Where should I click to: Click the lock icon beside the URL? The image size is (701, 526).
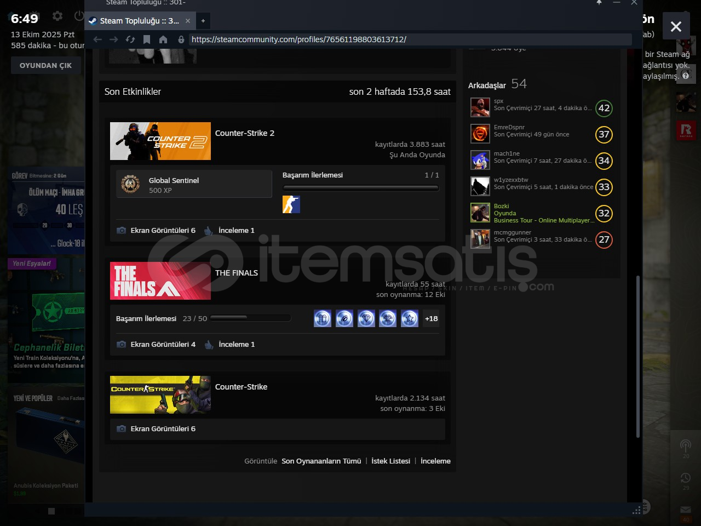click(x=181, y=39)
